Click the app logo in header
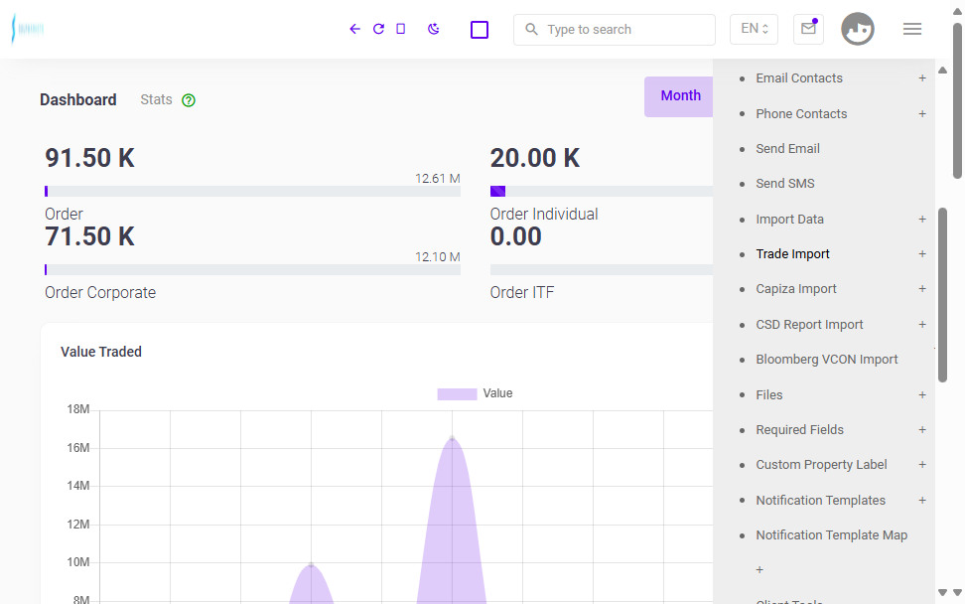The height and width of the screenshot is (604, 965). click(28, 29)
